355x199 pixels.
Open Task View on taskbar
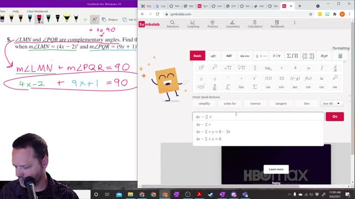[x=107, y=194]
